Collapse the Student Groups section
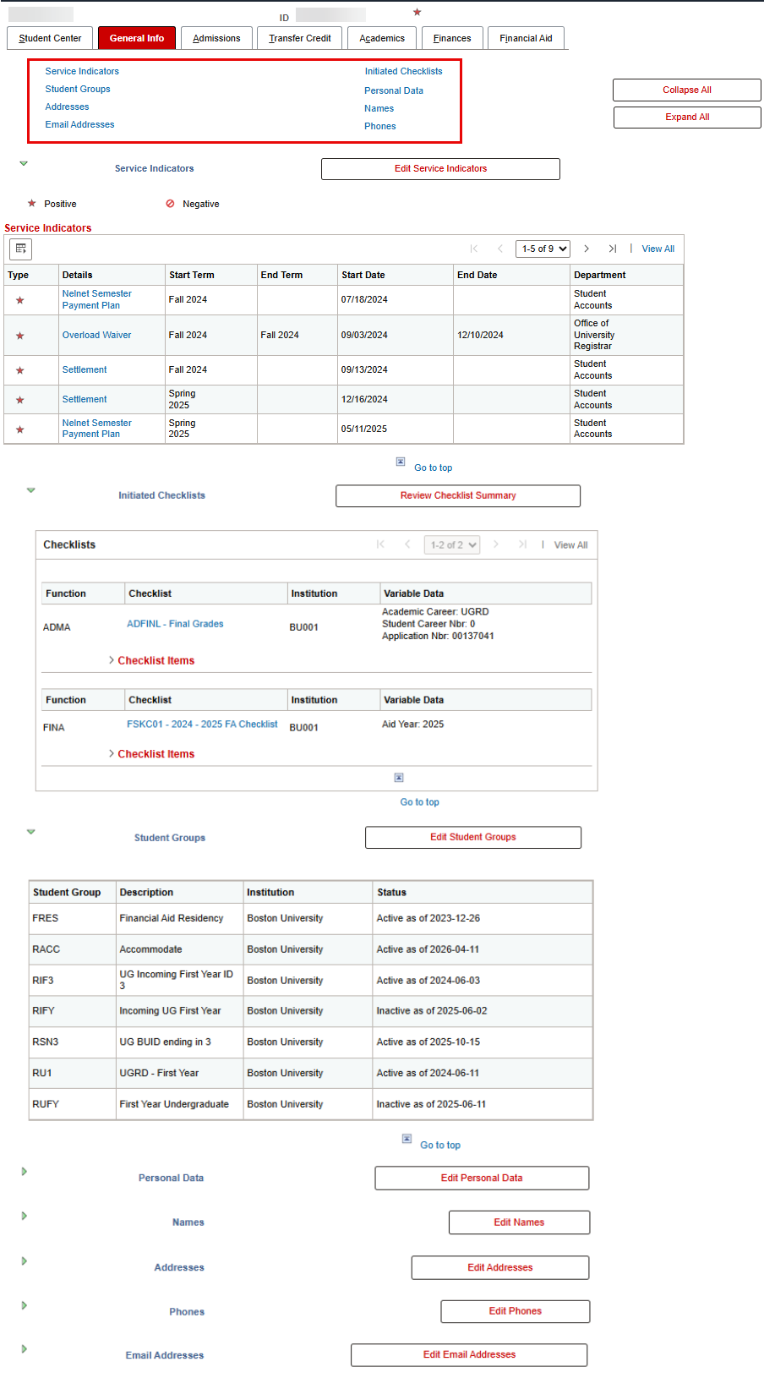764x1389 pixels. coord(31,832)
